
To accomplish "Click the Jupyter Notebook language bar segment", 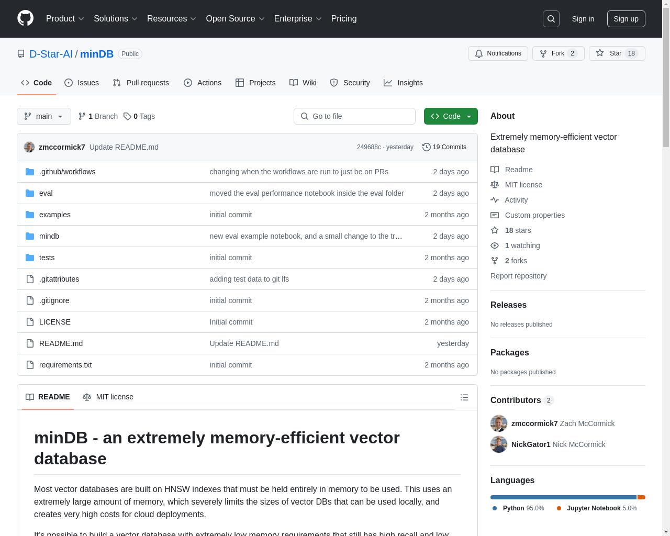I will [x=641, y=497].
